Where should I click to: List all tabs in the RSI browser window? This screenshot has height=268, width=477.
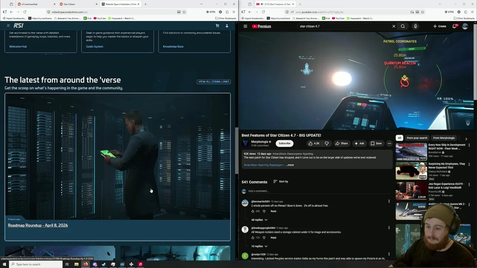click(202, 4)
